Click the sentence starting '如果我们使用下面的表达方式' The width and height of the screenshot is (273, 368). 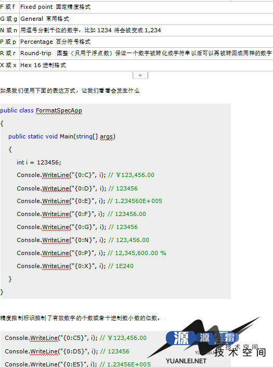(x=70, y=91)
